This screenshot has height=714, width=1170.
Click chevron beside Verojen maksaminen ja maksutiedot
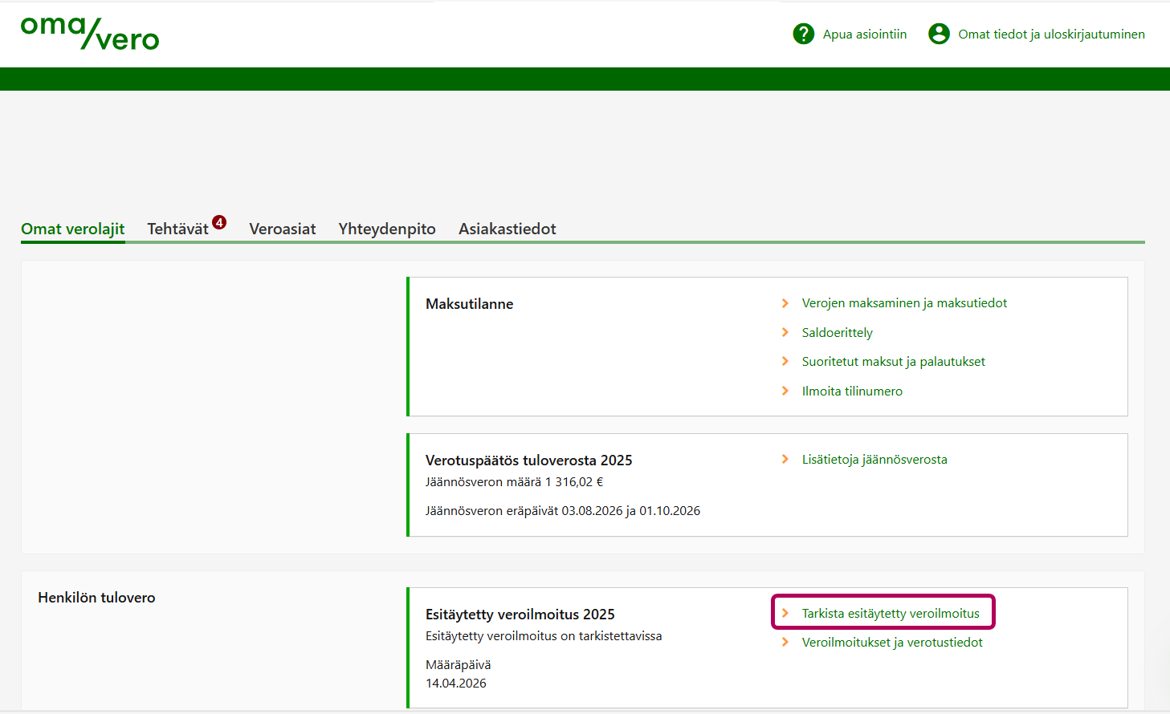click(785, 303)
